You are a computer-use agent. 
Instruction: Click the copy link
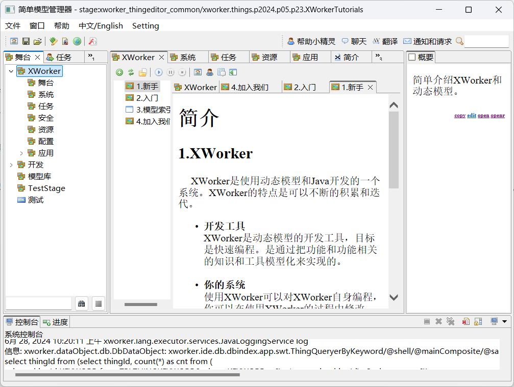460,115
